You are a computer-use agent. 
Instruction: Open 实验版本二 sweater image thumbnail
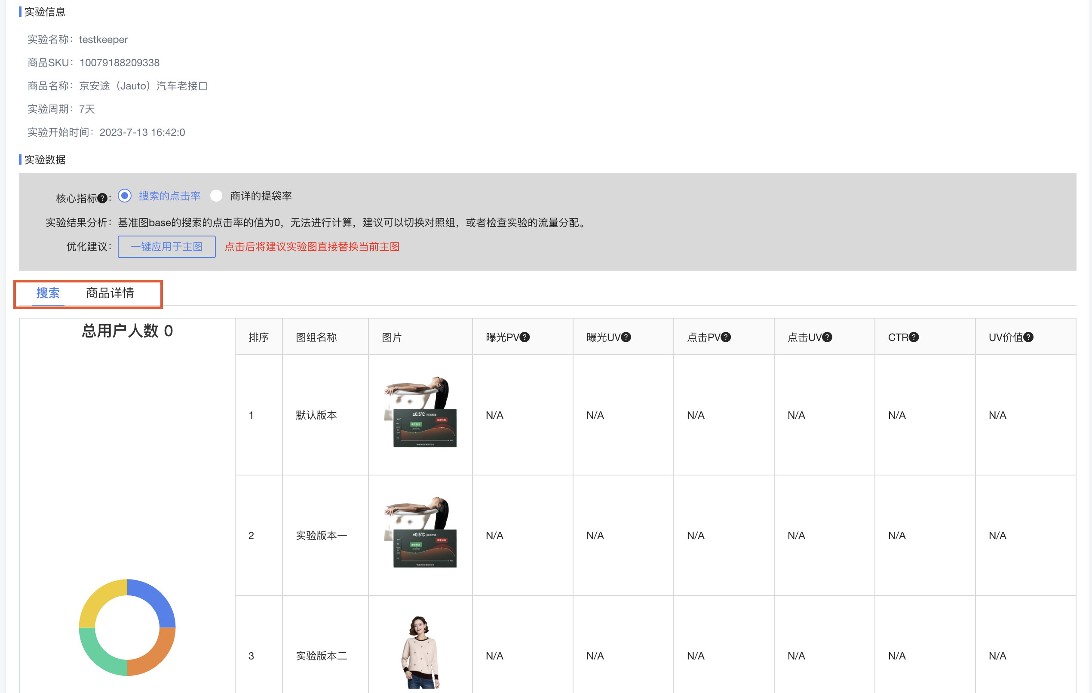420,652
